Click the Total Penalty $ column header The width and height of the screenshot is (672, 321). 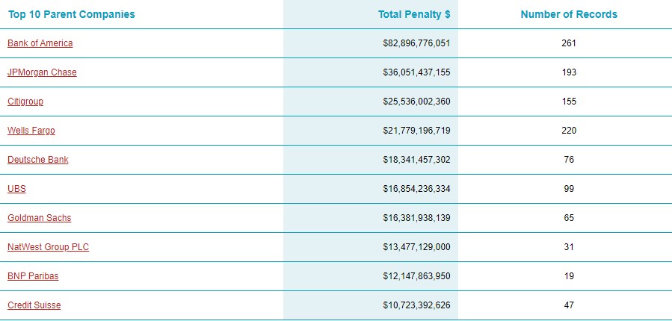coord(414,14)
